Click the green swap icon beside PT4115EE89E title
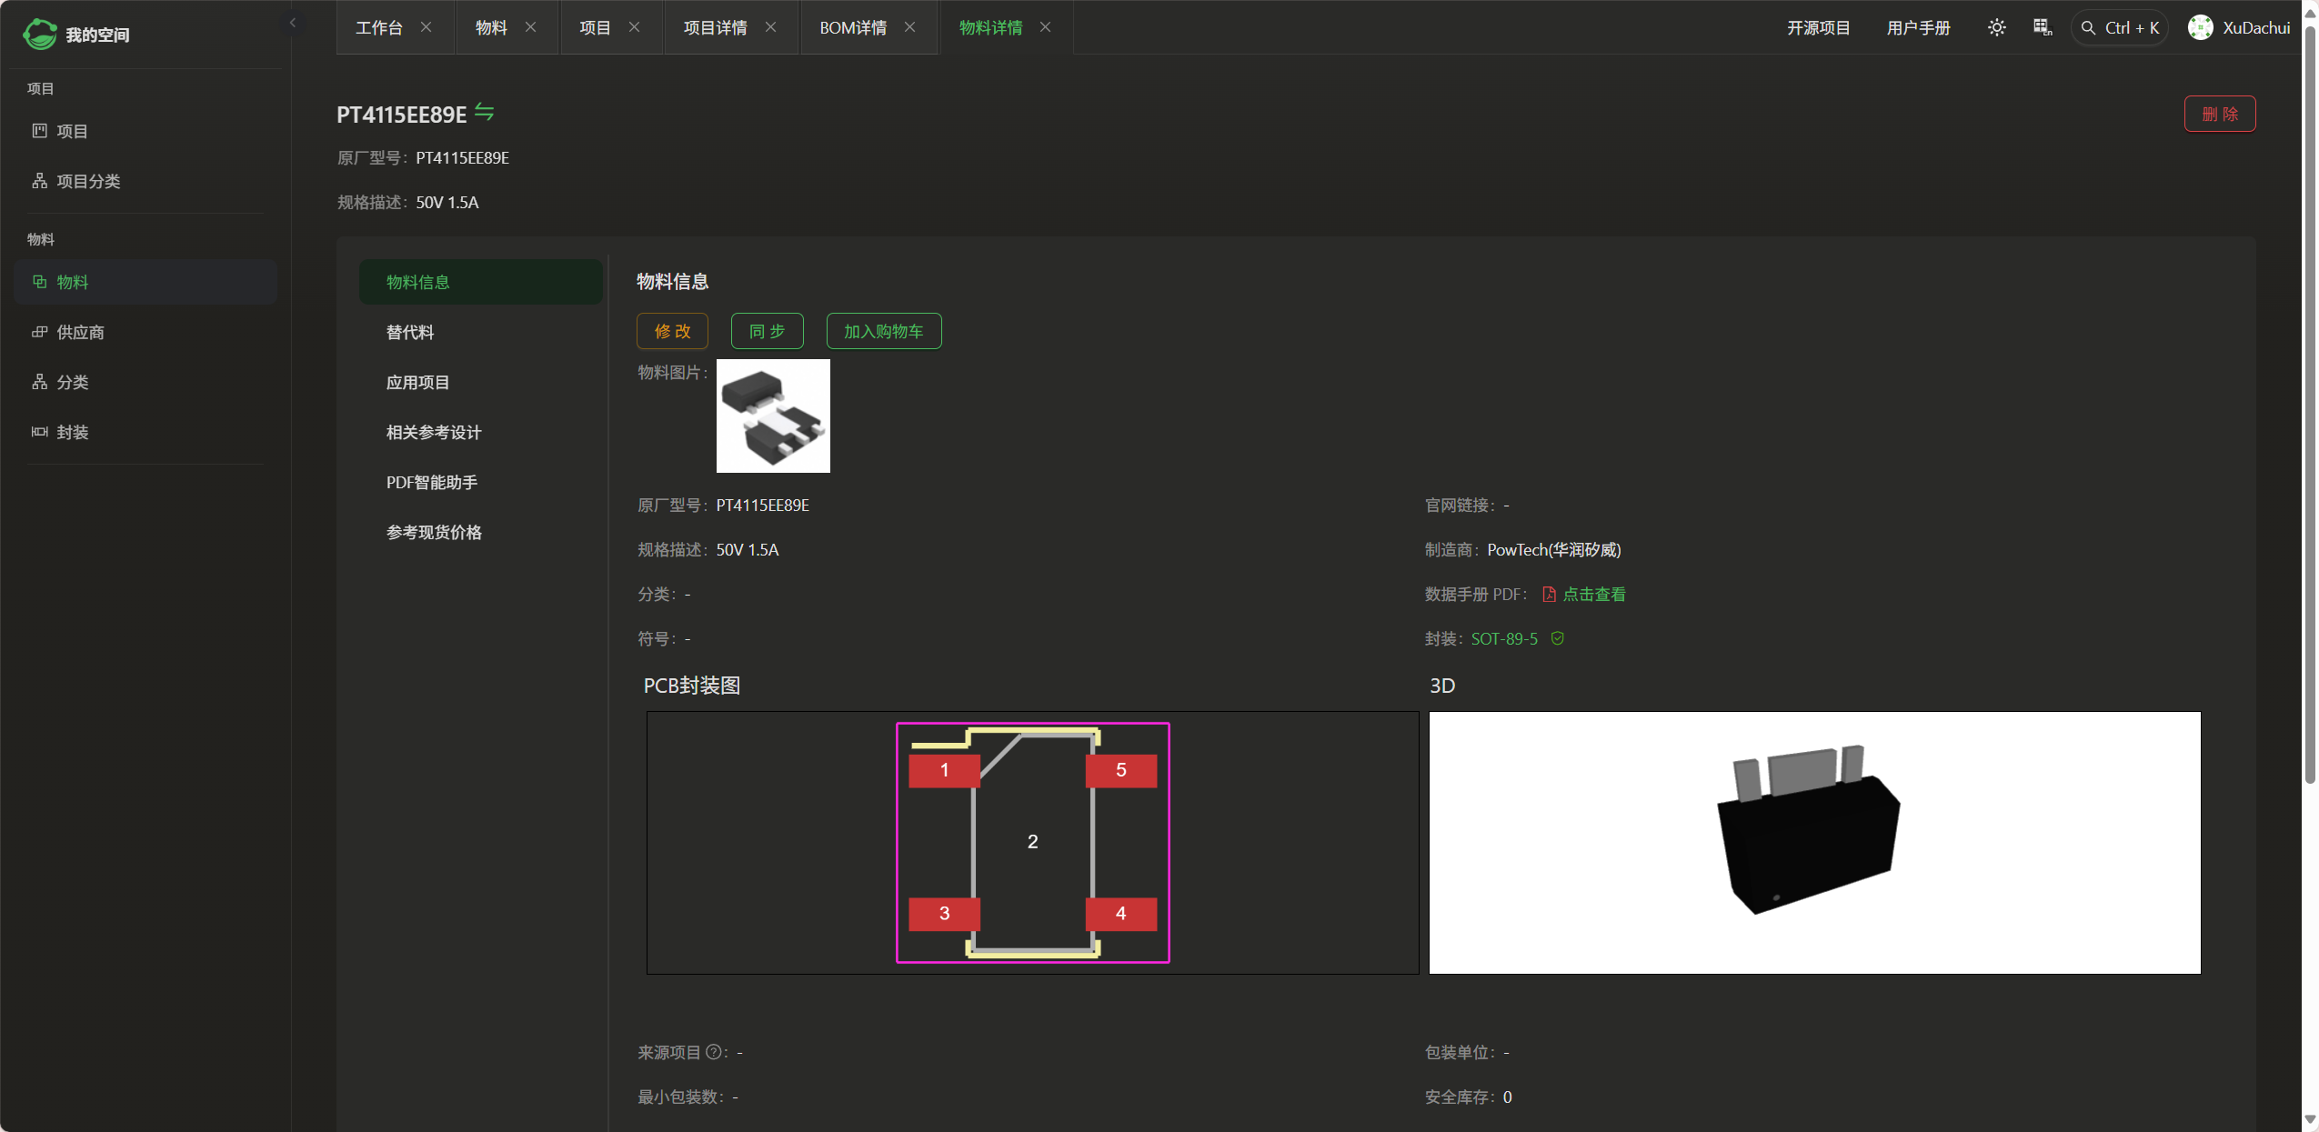Viewport: 2319px width, 1132px height. (x=485, y=113)
